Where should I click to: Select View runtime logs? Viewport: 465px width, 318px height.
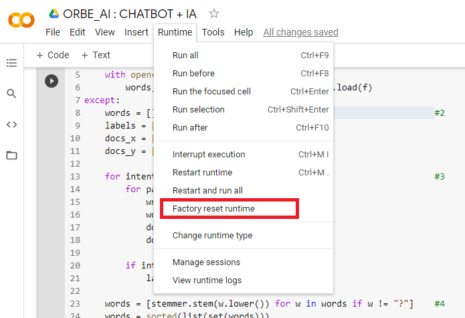point(244,281)
